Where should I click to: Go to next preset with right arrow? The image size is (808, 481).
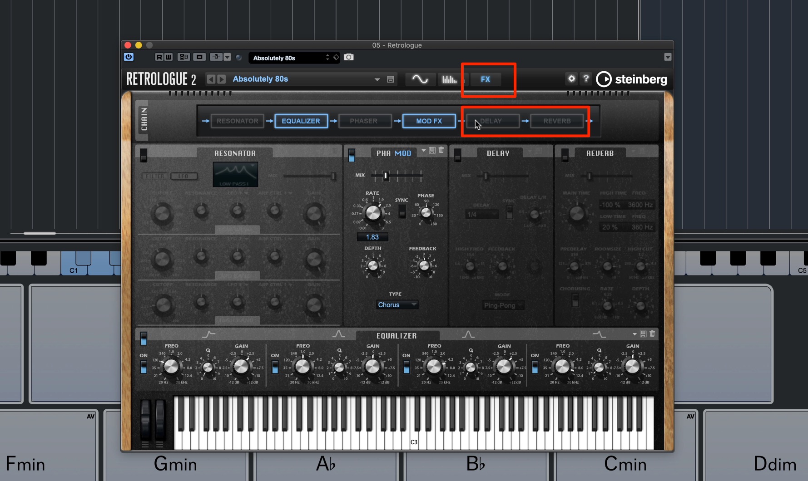(x=222, y=79)
